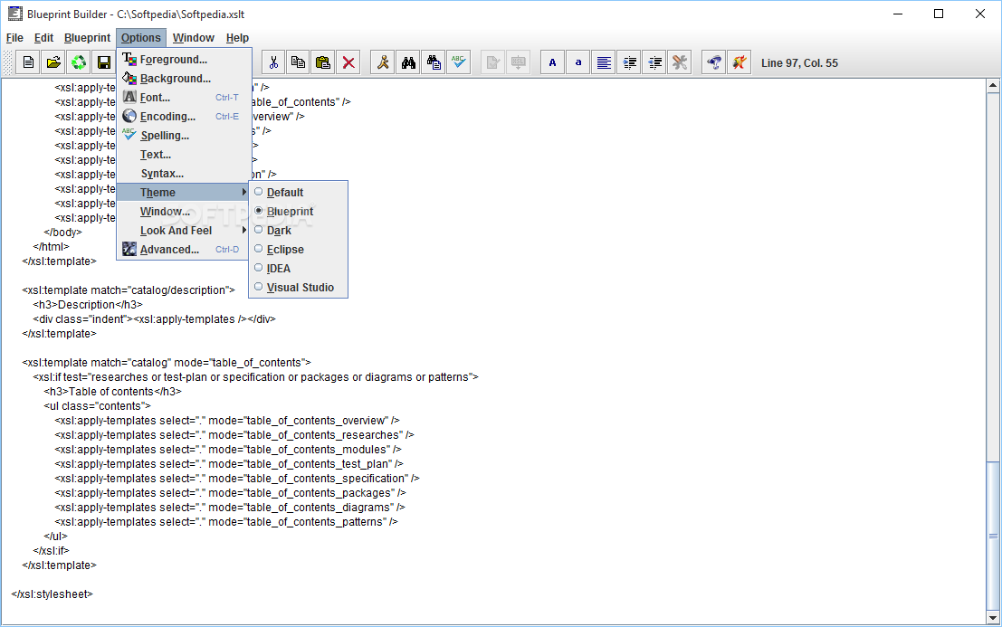1002x627 pixels.
Task: Click the running man go-to icon
Action: 383,62
